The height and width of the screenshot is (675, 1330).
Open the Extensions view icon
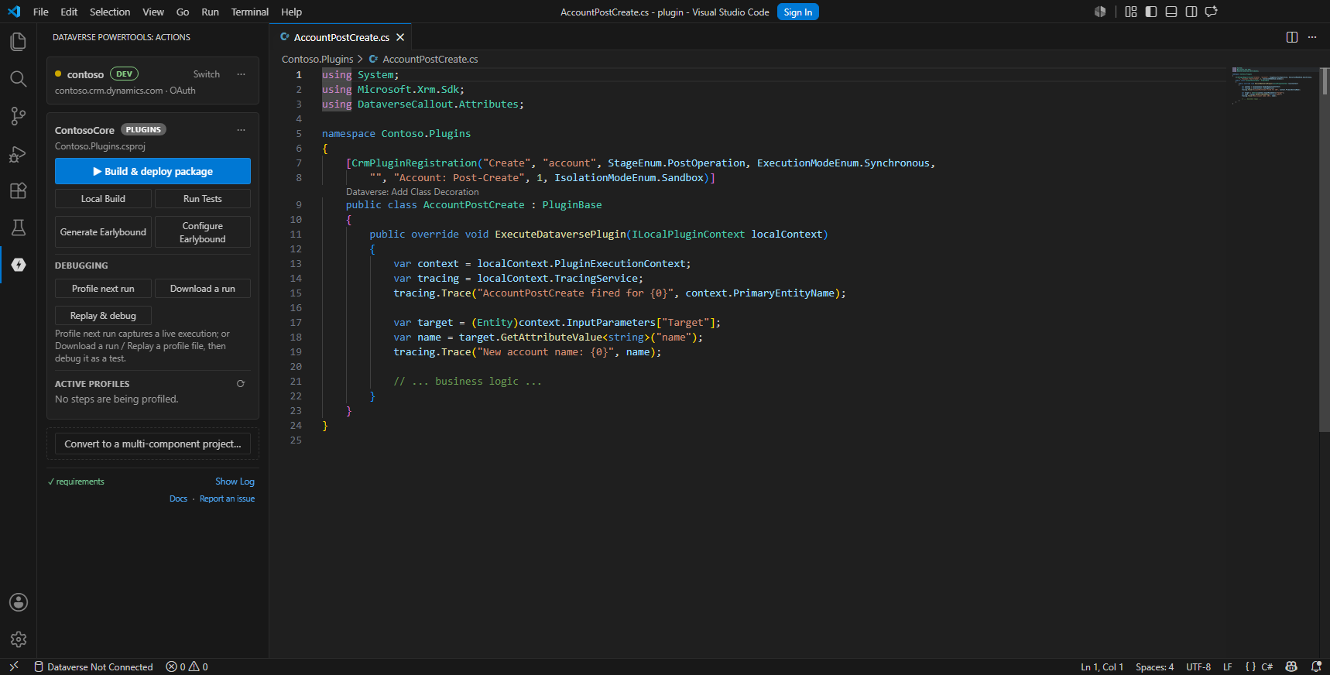pos(18,190)
